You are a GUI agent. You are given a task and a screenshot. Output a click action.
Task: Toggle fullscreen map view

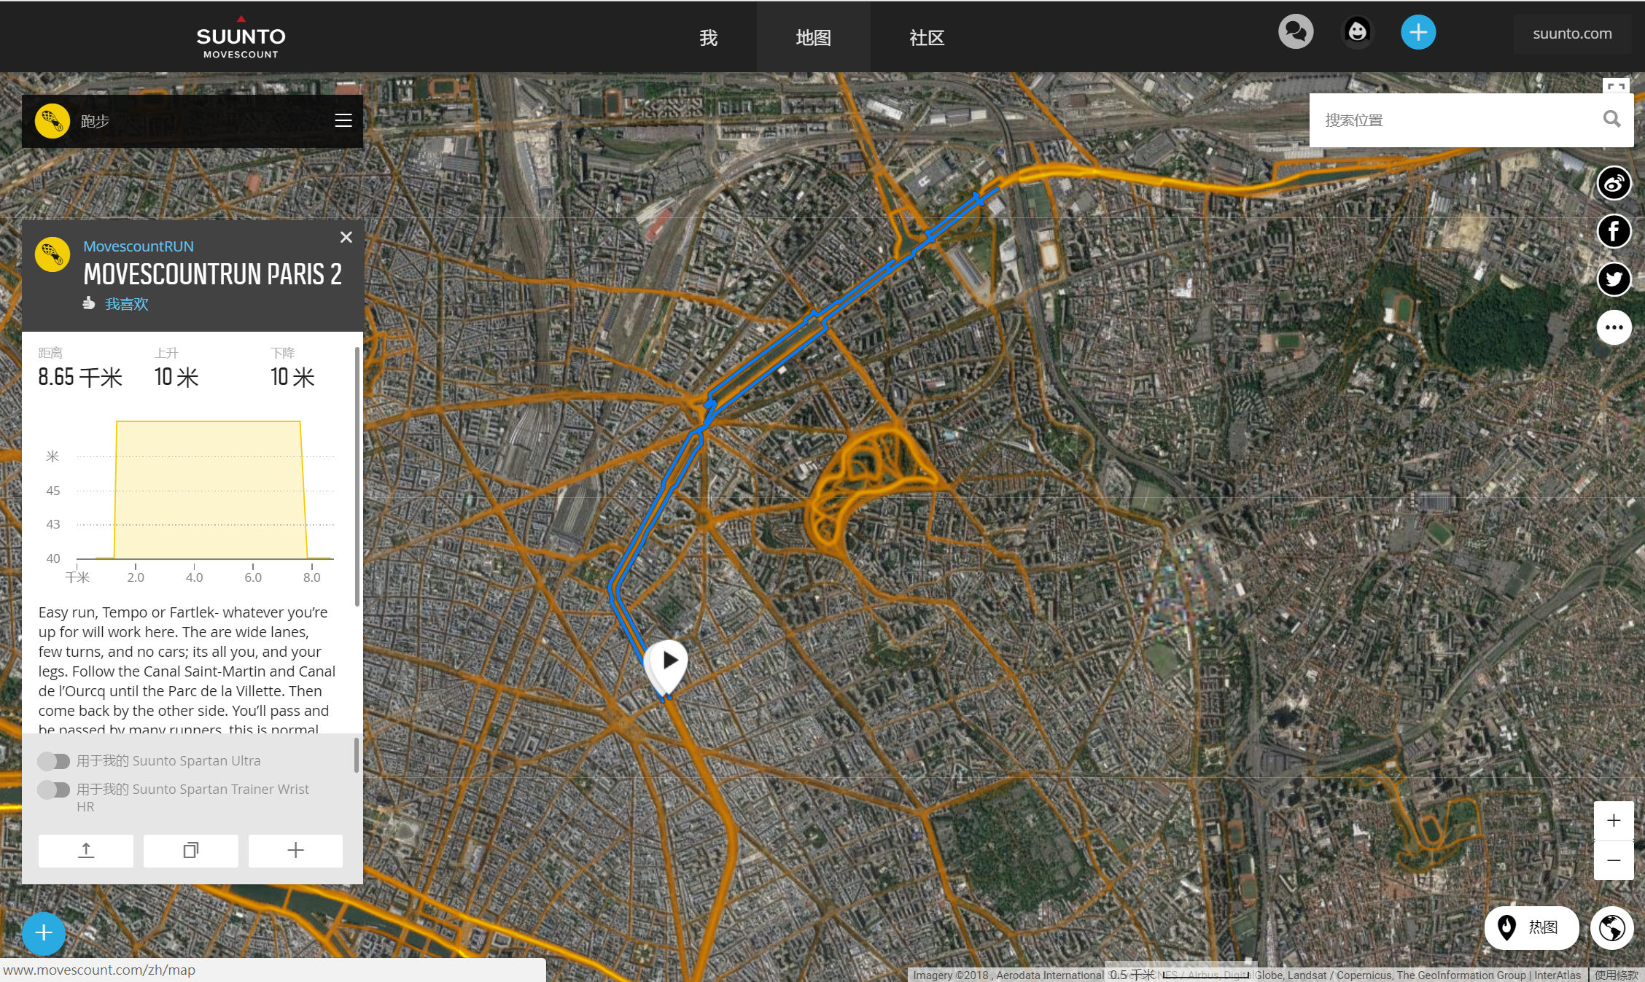tap(1617, 86)
